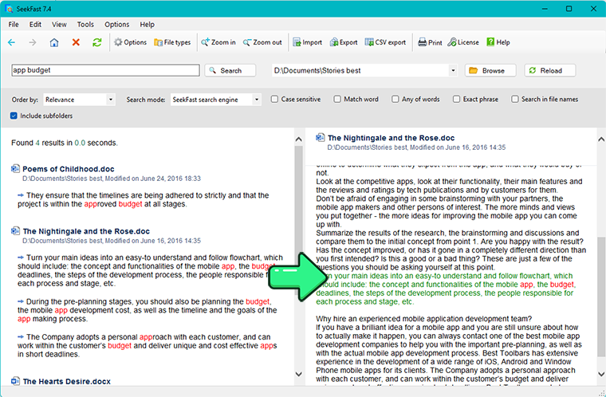Image resolution: width=606 pixels, height=397 pixels.
Task: Print the search results
Action: click(x=430, y=42)
